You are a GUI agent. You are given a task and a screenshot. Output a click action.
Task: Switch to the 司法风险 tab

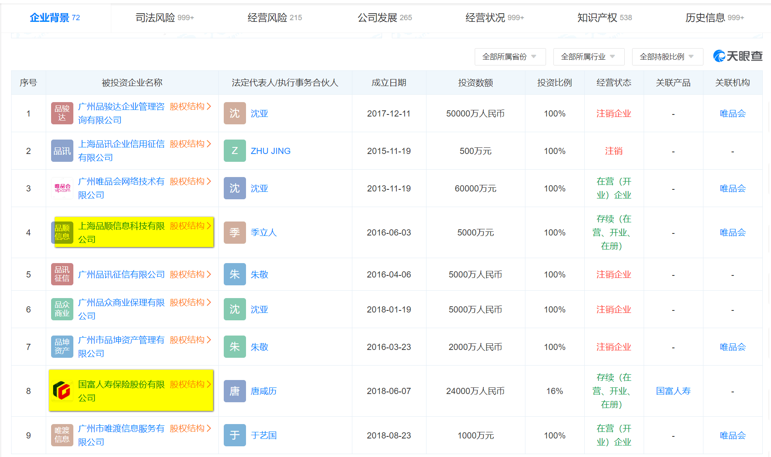click(165, 18)
